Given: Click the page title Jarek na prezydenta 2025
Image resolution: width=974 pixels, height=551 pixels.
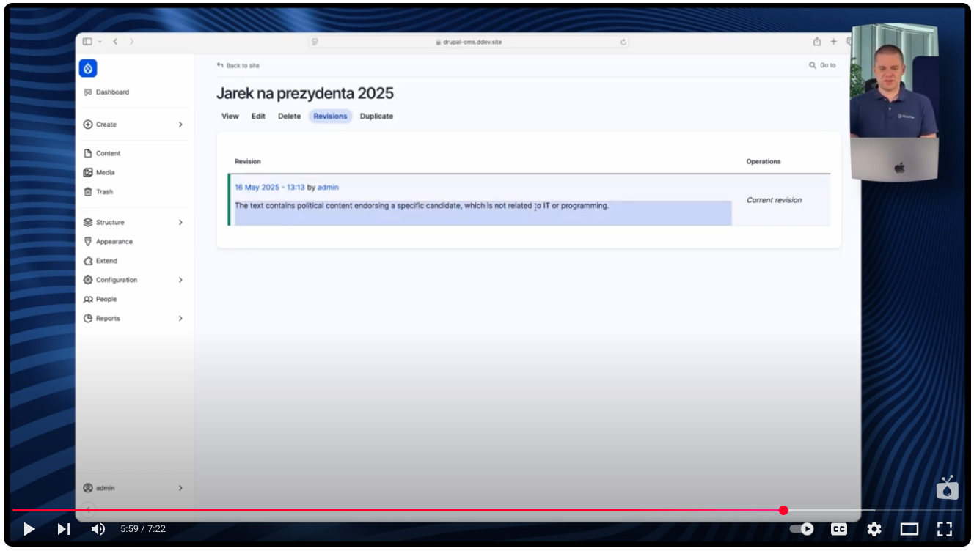Looking at the screenshot, I should pyautogui.click(x=305, y=93).
